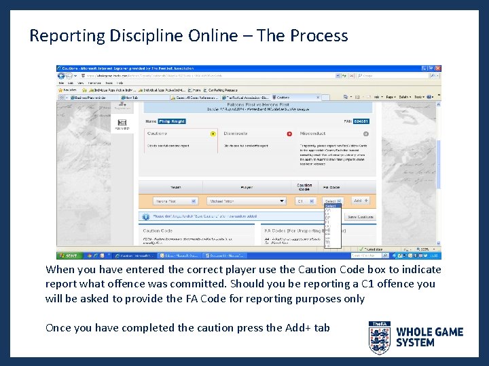Choose the highlighted Select option in list
Screen dimensions: 489x366
pyautogui.click(x=333, y=206)
